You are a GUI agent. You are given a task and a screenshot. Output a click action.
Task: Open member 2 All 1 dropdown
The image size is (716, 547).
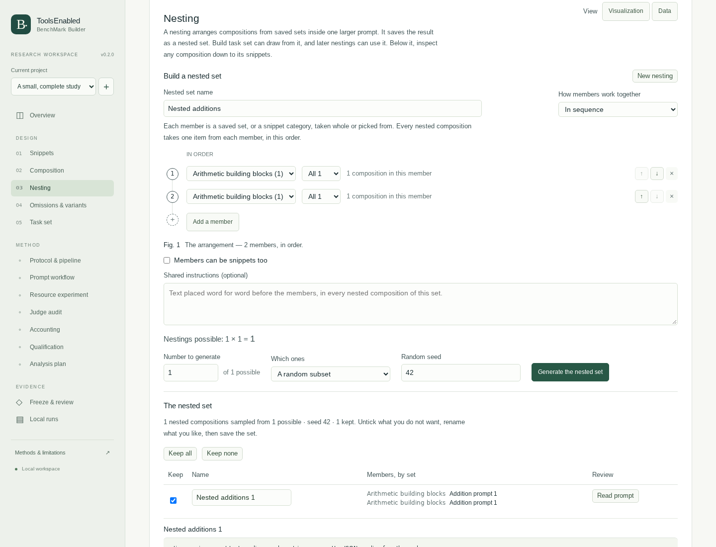[321, 196]
